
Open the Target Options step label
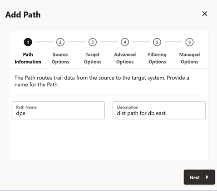93,58
